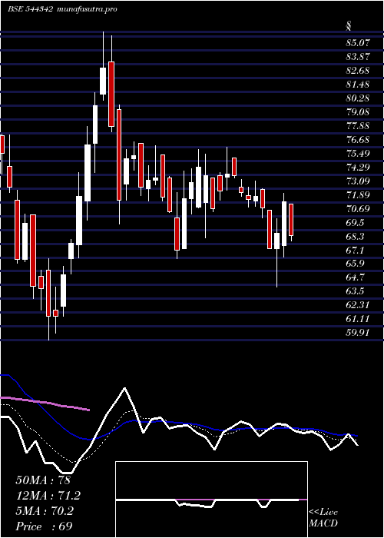Select the 70.69 price axis label
Screen dimensions: 384x538
point(358,208)
